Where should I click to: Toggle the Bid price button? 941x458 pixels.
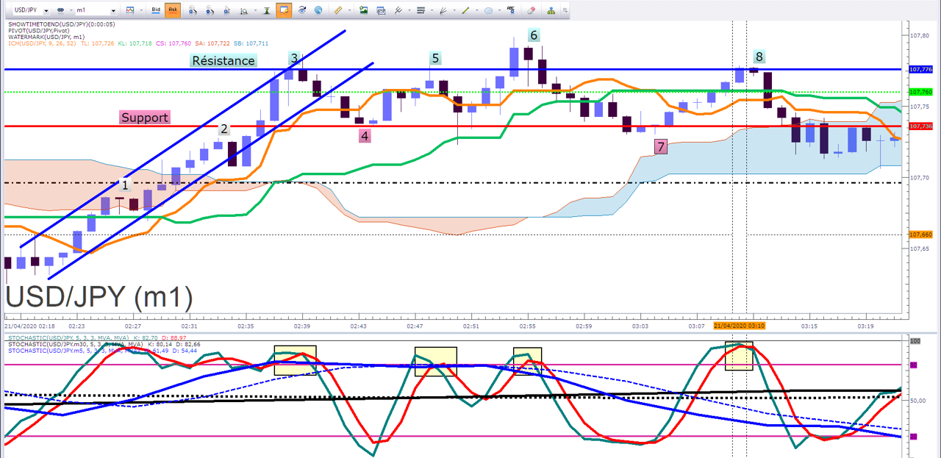(x=156, y=10)
